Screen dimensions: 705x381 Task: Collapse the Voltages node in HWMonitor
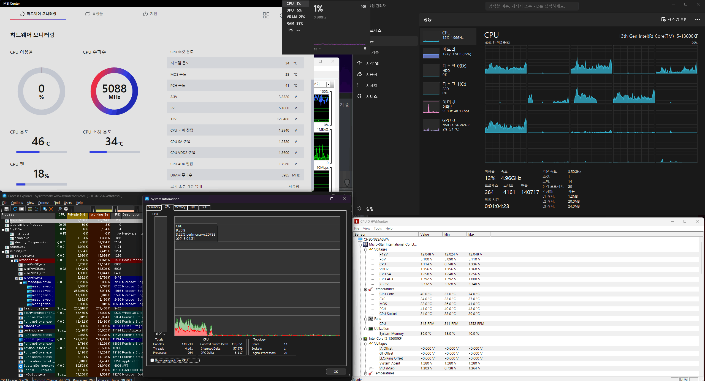click(365, 250)
